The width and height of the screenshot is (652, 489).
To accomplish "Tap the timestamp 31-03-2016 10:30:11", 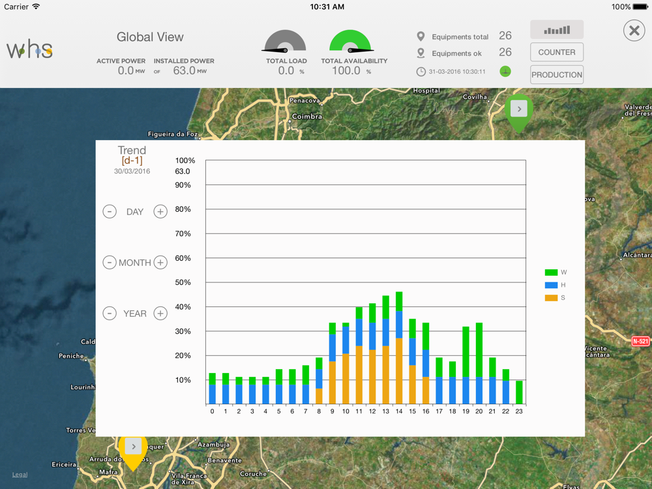I will point(457,72).
